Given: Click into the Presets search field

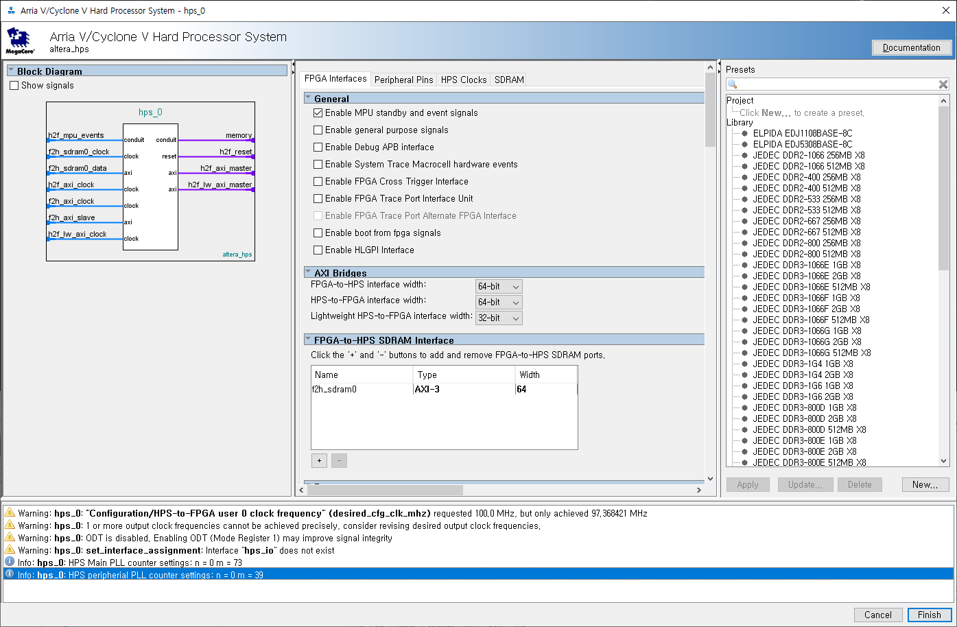Looking at the screenshot, I should point(837,84).
